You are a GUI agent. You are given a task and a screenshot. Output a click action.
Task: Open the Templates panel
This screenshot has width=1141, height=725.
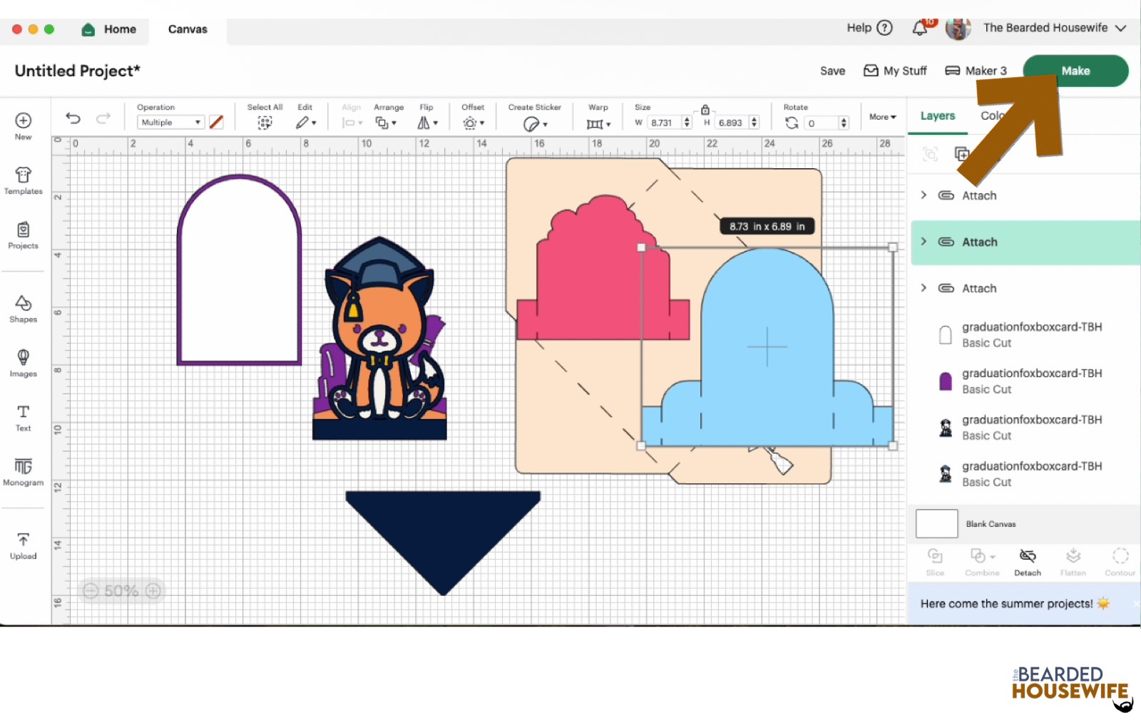tap(23, 180)
